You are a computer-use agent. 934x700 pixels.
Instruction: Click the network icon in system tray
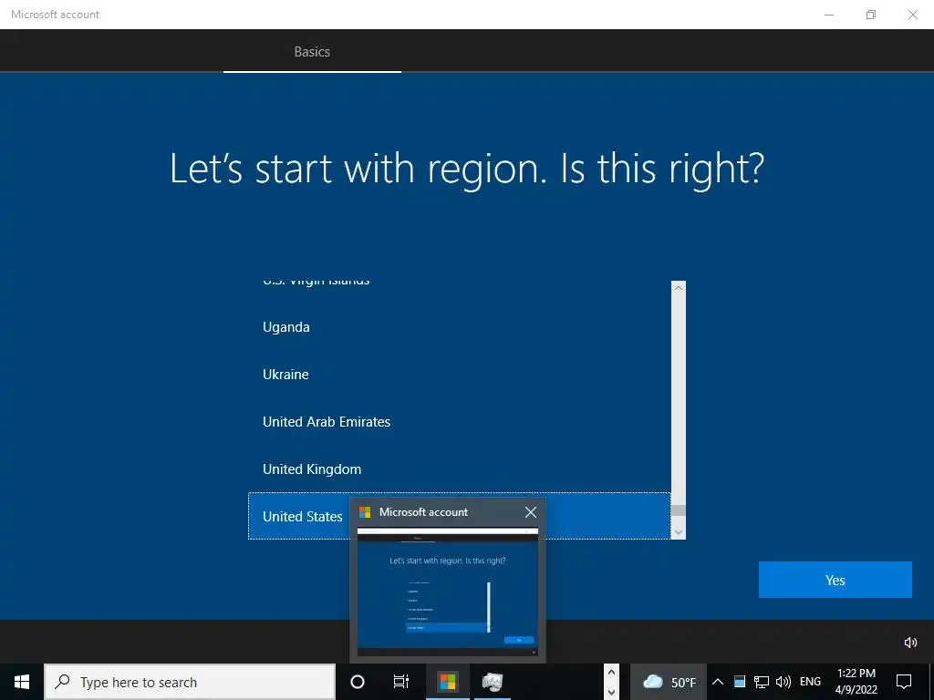click(x=762, y=682)
